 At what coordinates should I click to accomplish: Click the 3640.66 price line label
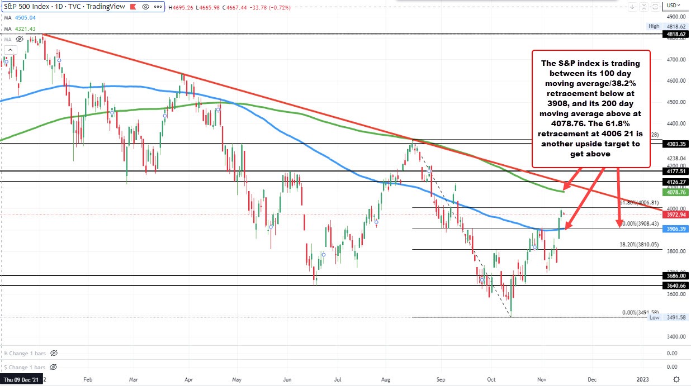676,285
